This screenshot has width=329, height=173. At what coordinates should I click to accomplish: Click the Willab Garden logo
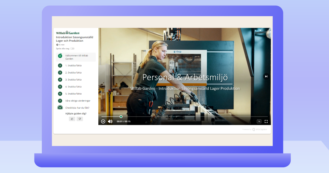68,33
